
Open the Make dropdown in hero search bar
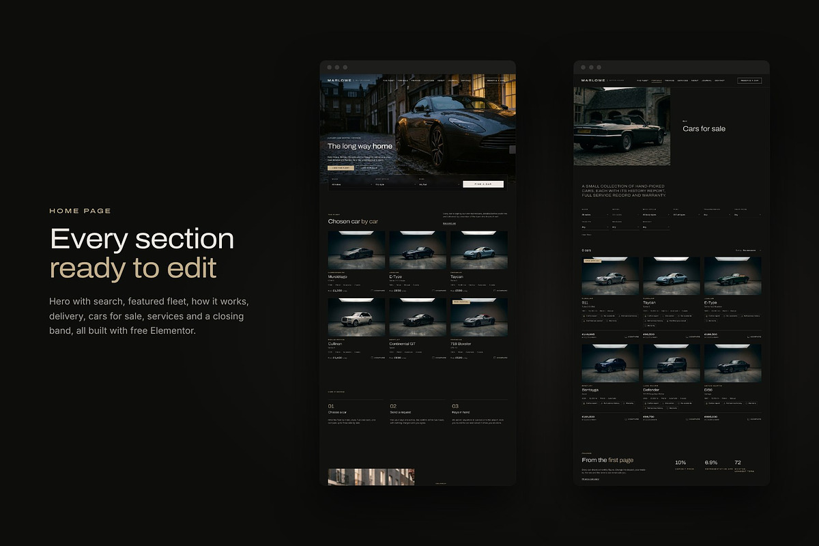coord(352,184)
